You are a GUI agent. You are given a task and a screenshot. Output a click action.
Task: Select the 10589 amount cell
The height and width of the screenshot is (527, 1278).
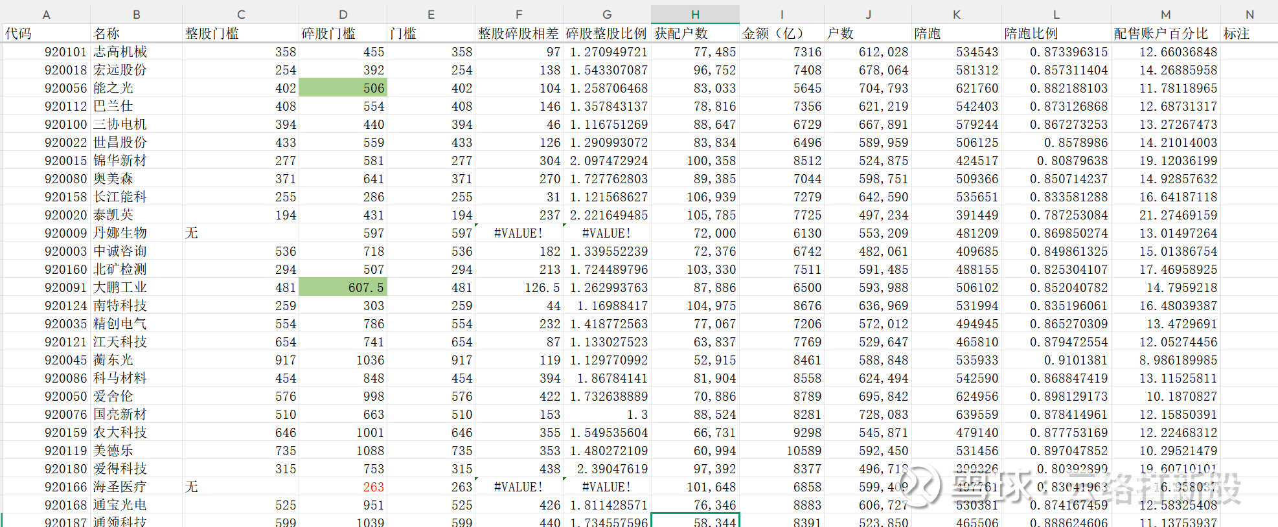coord(782,451)
